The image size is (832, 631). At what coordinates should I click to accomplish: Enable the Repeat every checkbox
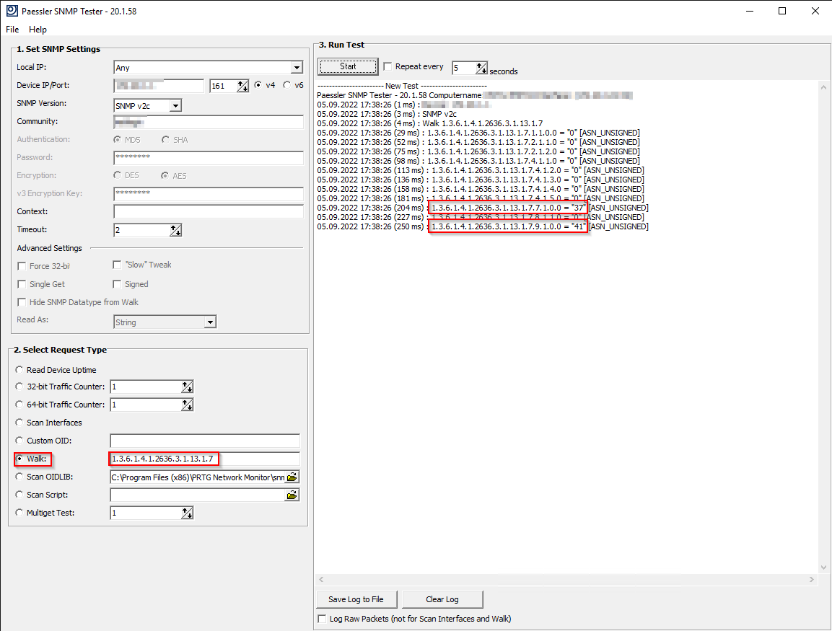pos(388,66)
